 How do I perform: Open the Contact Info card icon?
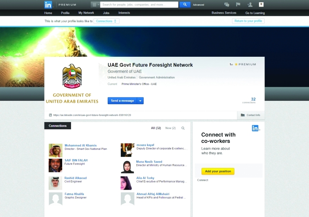(243, 115)
